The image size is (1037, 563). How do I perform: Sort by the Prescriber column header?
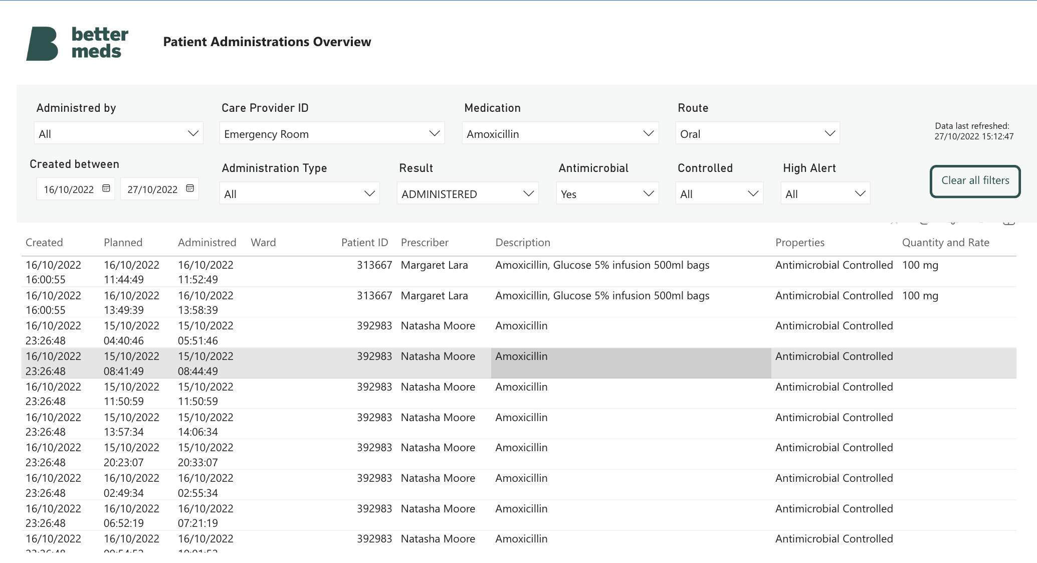[x=425, y=243]
